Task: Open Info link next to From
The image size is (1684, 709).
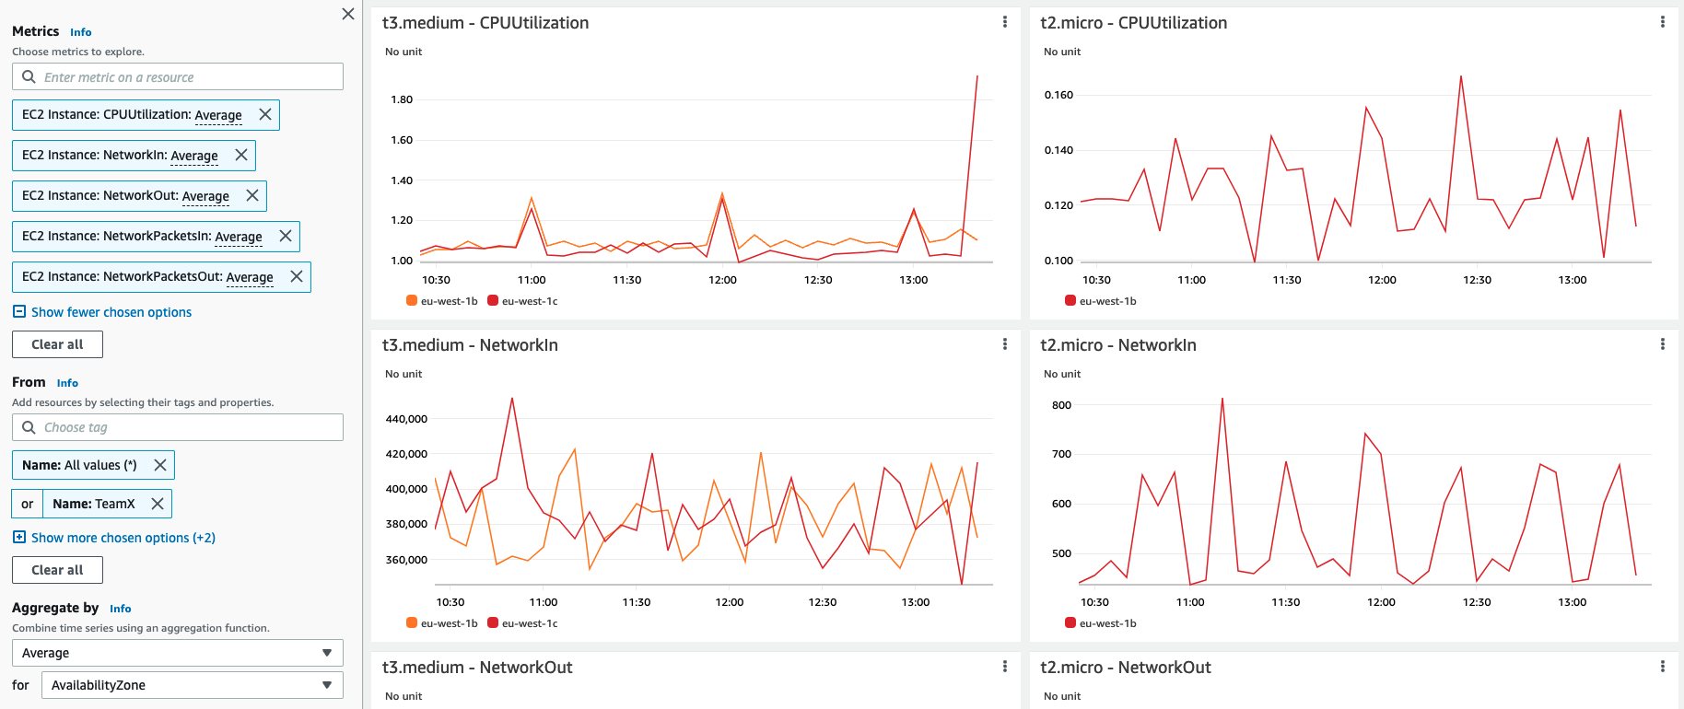Action: click(x=67, y=383)
